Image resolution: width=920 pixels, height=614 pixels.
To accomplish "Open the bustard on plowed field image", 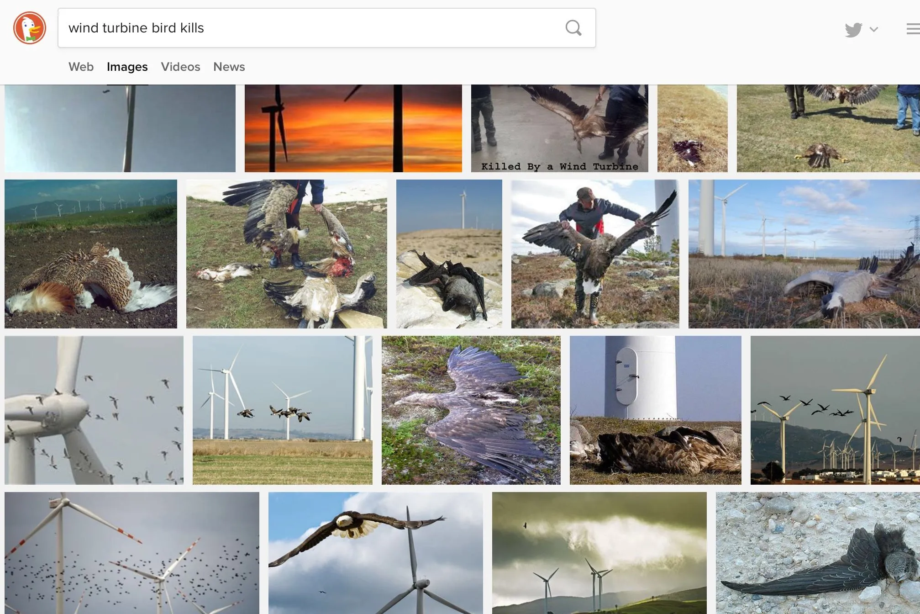I will point(90,254).
